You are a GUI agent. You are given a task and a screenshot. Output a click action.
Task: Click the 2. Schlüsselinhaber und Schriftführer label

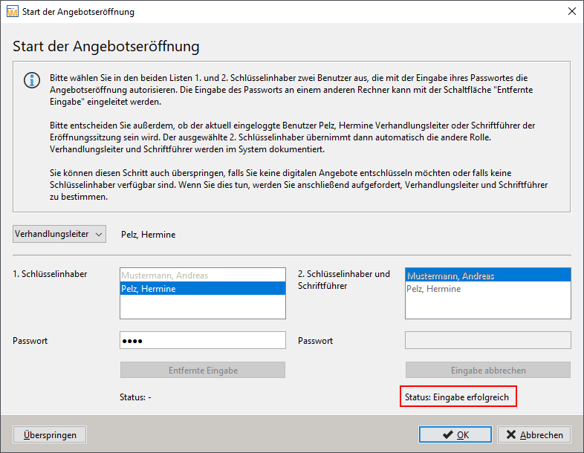pos(344,280)
